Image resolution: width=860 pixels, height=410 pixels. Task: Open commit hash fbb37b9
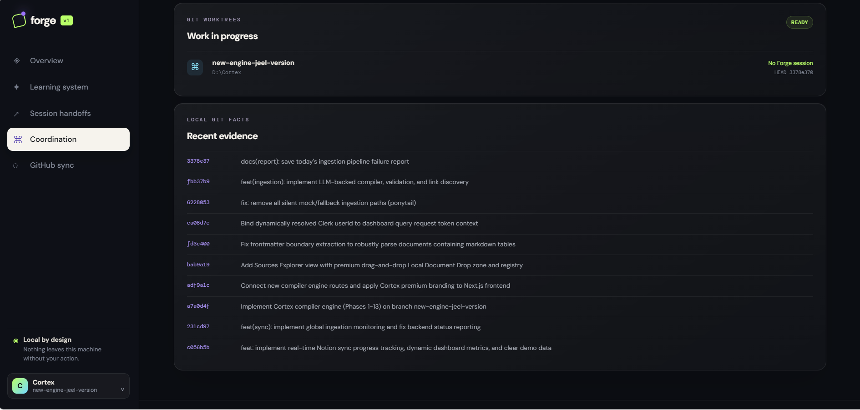click(198, 182)
